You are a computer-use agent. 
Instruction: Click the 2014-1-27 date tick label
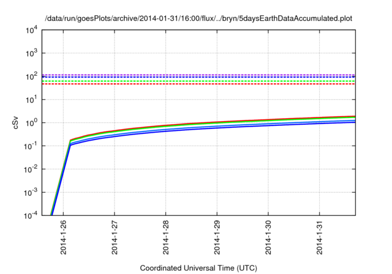[115, 239]
